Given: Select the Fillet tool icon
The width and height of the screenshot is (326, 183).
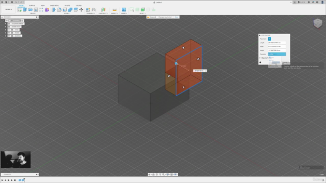Looking at the screenshot, I should coord(59,10).
